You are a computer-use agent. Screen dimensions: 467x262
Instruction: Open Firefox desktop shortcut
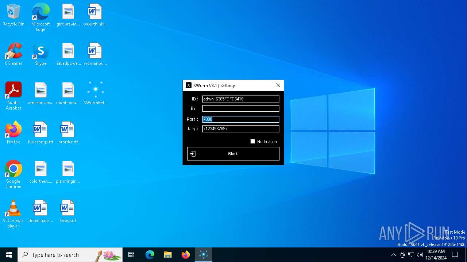click(13, 133)
